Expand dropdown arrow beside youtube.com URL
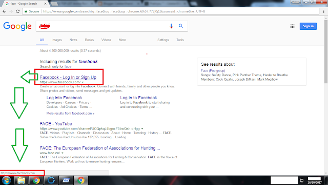The width and height of the screenshot is (328, 185). (142, 129)
